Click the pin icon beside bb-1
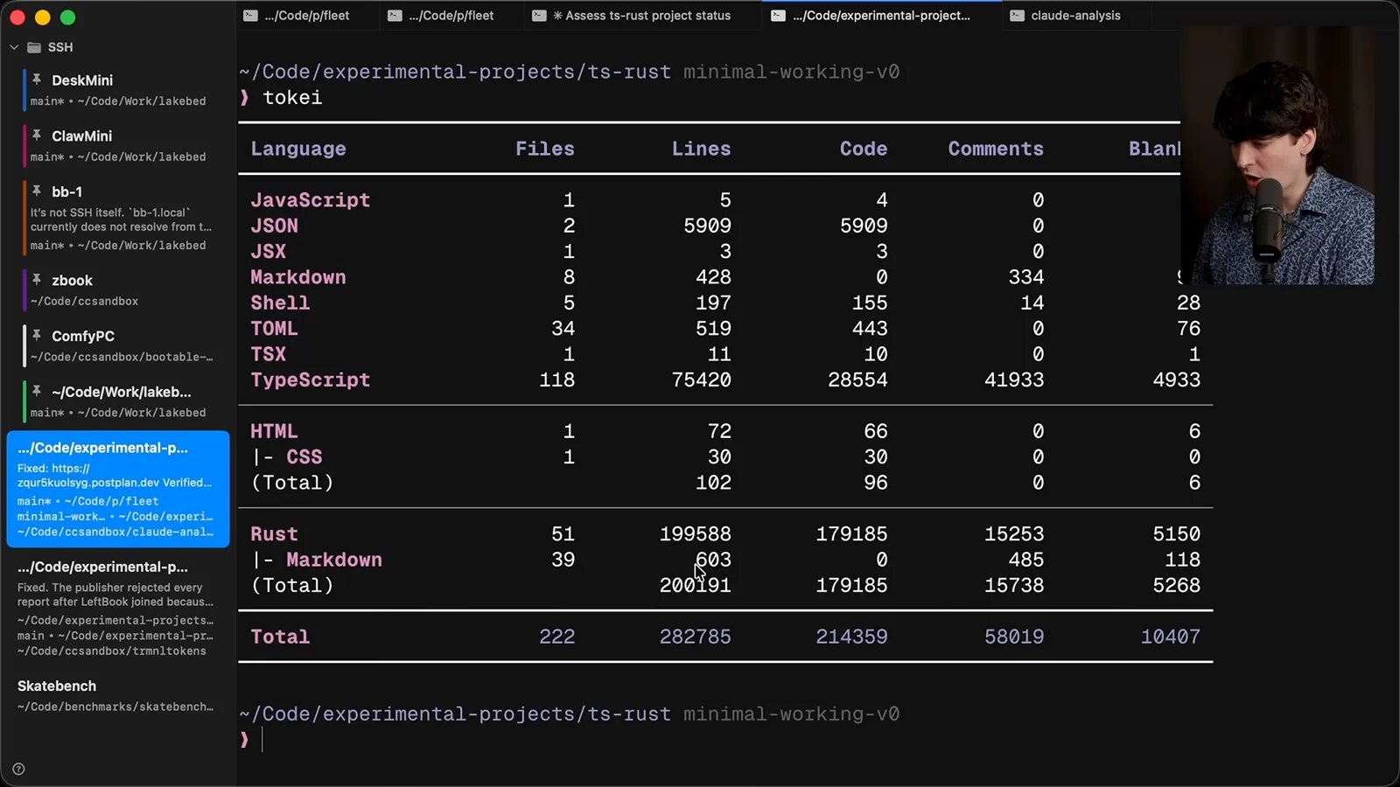Screen dimensions: 1400x787 click(x=37, y=191)
